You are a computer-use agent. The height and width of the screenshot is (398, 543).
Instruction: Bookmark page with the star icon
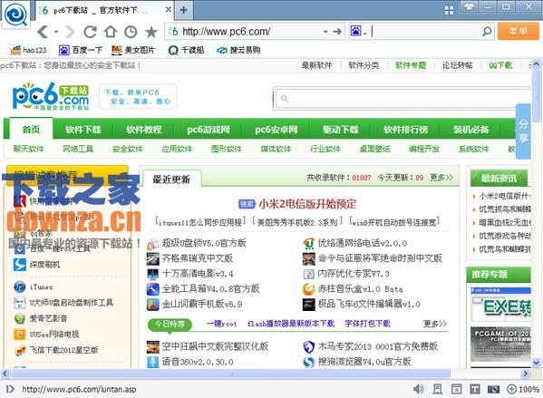tap(151, 32)
